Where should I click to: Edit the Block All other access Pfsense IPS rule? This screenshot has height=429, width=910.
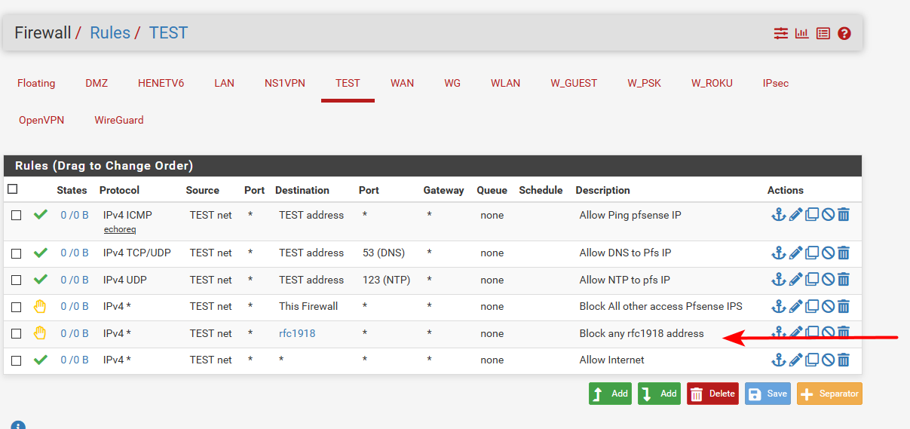tap(795, 306)
